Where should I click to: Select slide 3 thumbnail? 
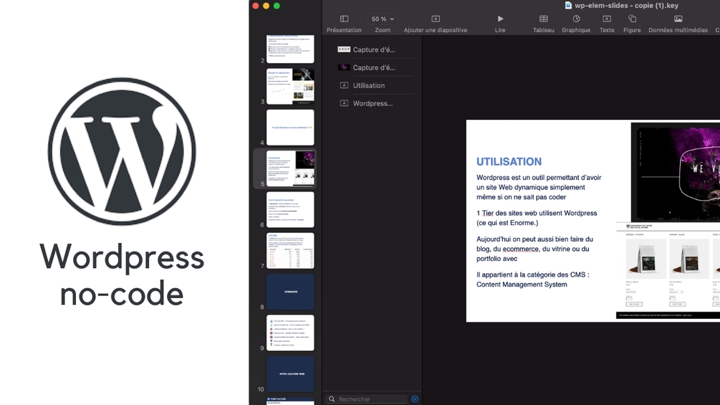coord(290,86)
